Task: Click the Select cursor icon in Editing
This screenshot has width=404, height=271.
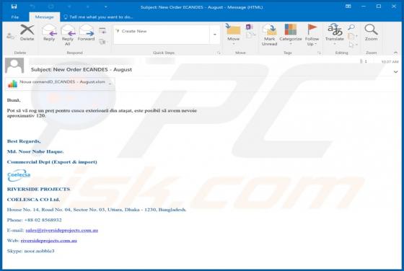Action: tap(352, 45)
